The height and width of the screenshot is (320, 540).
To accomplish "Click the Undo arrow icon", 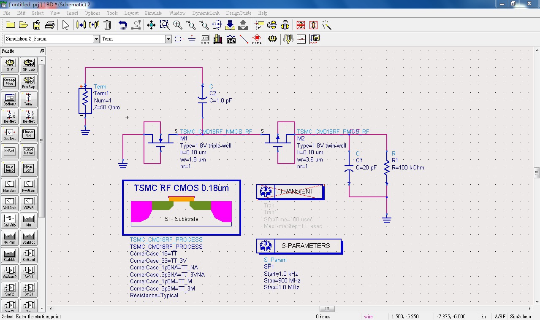I will [123, 25].
